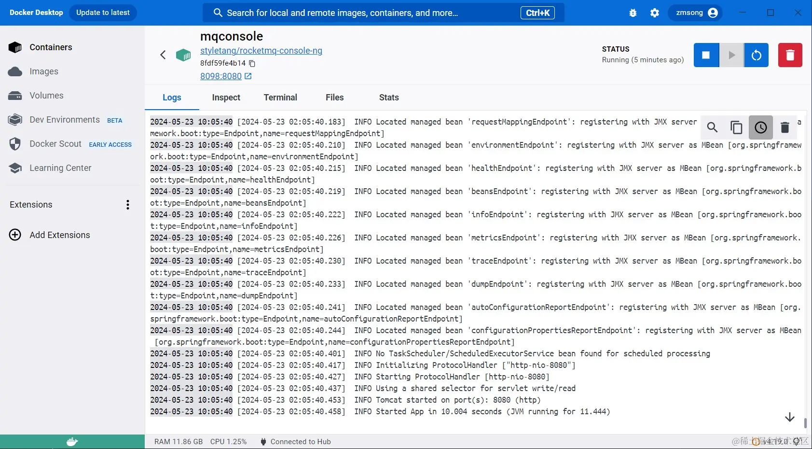Click the CPU 1.25% indicator

(228, 442)
